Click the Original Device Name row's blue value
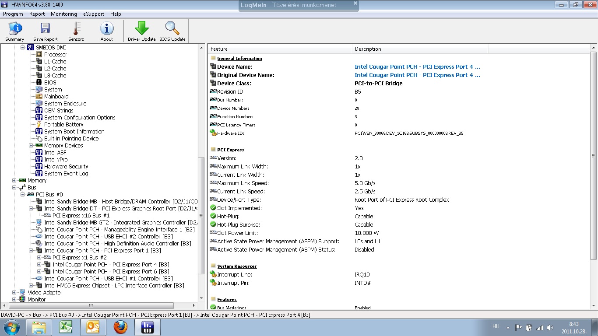The height and width of the screenshot is (336, 598). click(417, 75)
